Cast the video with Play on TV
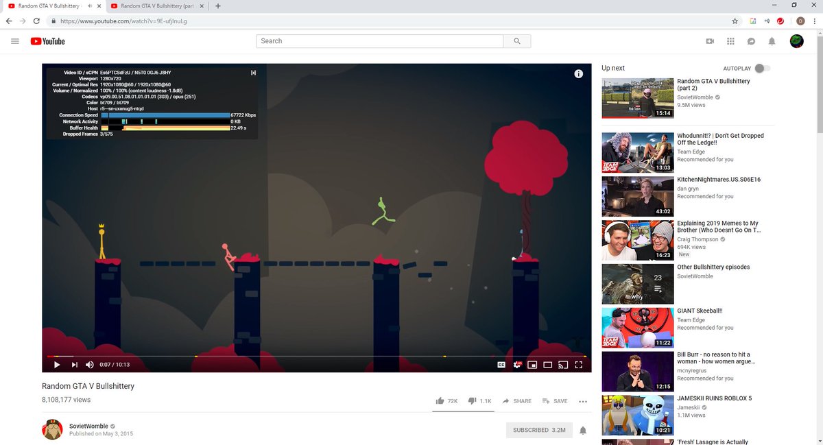823x445 pixels. pyautogui.click(x=563, y=365)
